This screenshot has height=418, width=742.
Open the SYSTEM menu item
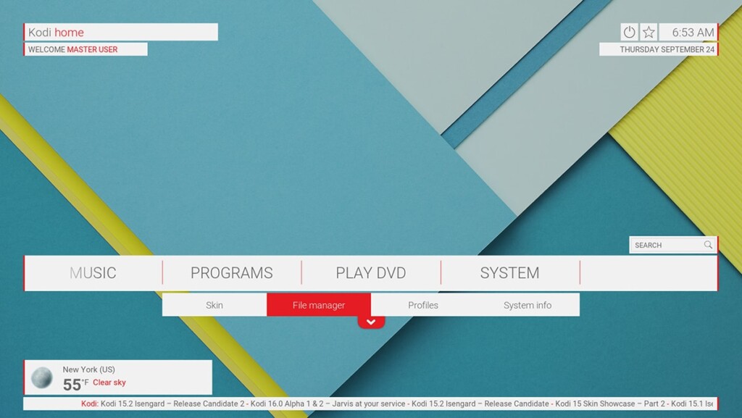(509, 273)
